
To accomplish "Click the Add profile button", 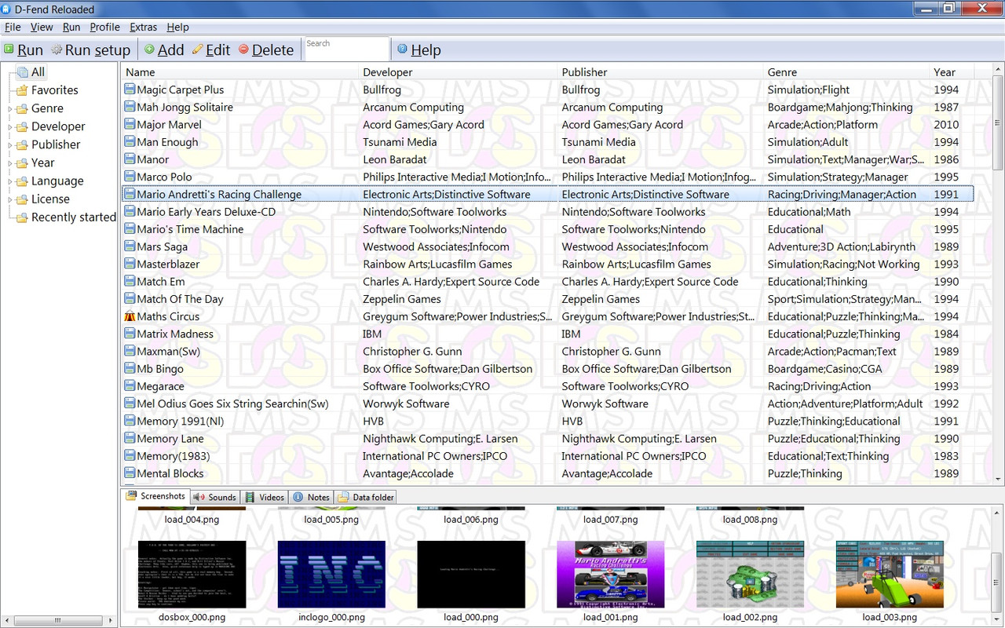I will point(164,49).
